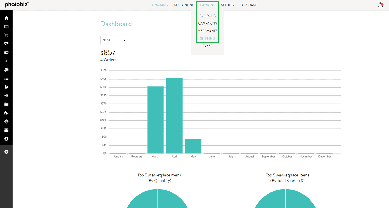Open the calendar scheduling sidebar icon
This screenshot has width=389, height=208.
click(x=6, y=70)
